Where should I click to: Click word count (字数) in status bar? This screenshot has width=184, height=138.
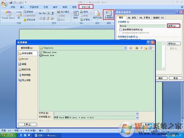tap(18, 130)
